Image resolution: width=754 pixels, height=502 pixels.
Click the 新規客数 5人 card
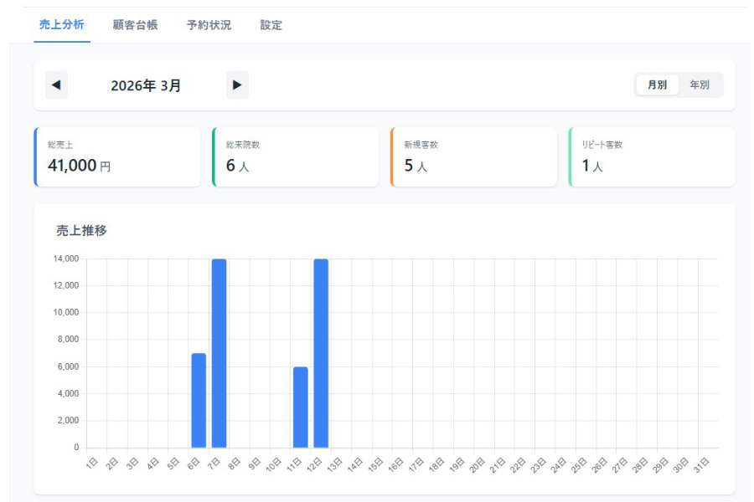coord(474,156)
